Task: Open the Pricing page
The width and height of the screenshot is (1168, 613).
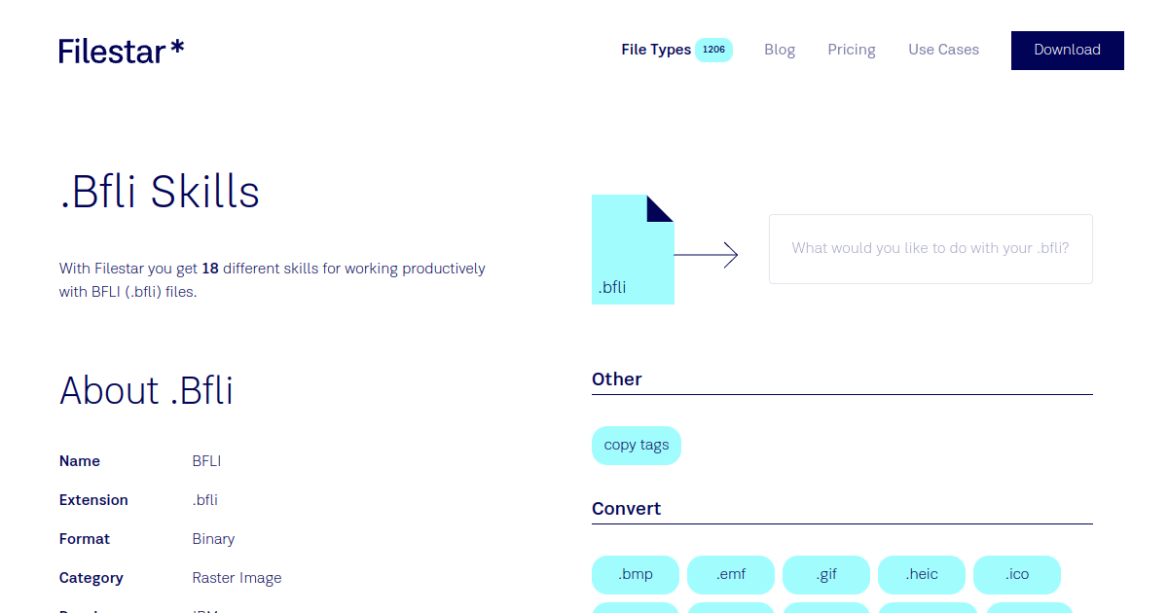Action: point(851,49)
